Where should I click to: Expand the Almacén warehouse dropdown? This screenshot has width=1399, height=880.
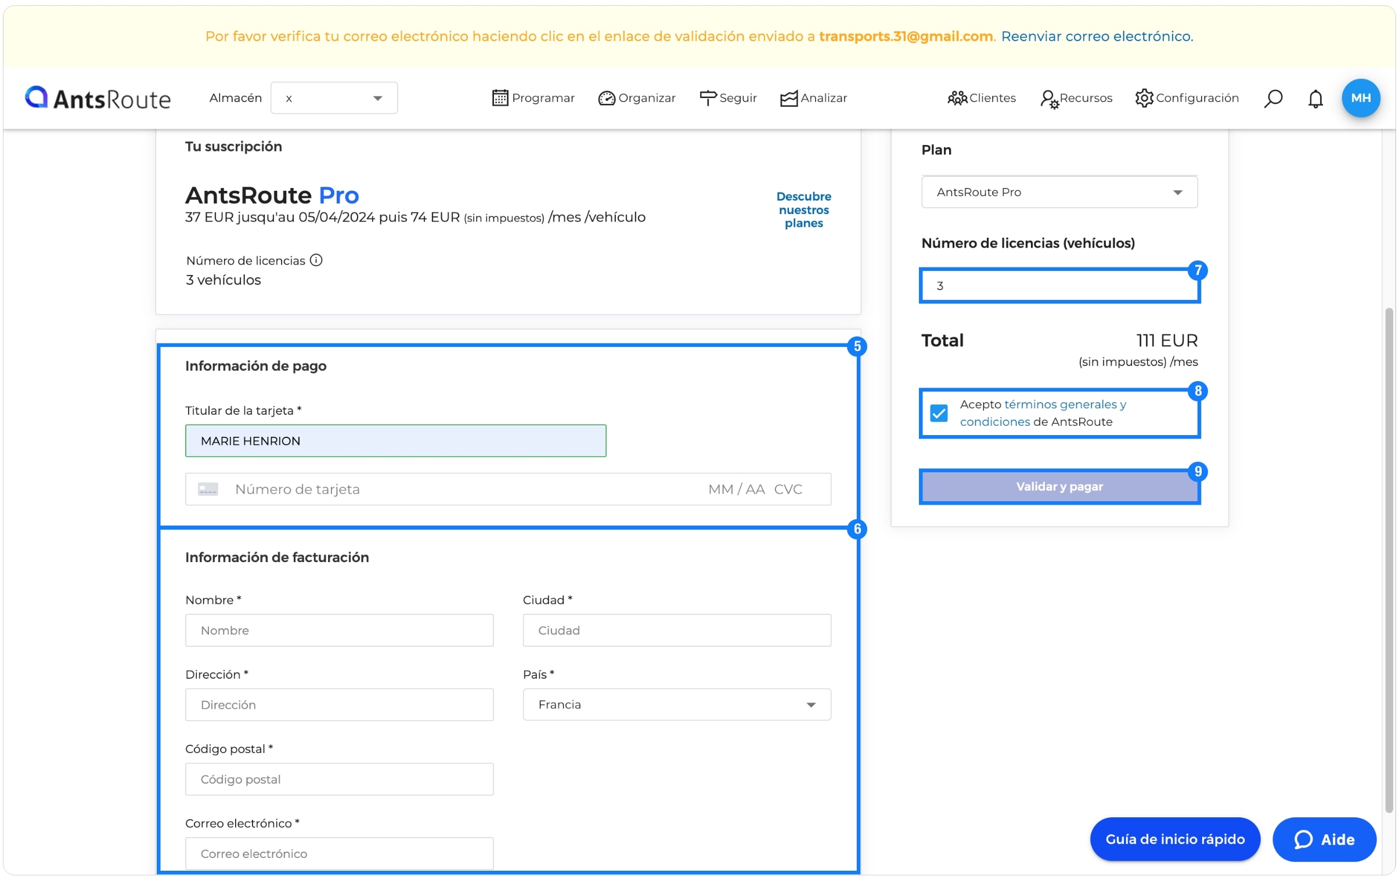[x=334, y=98]
